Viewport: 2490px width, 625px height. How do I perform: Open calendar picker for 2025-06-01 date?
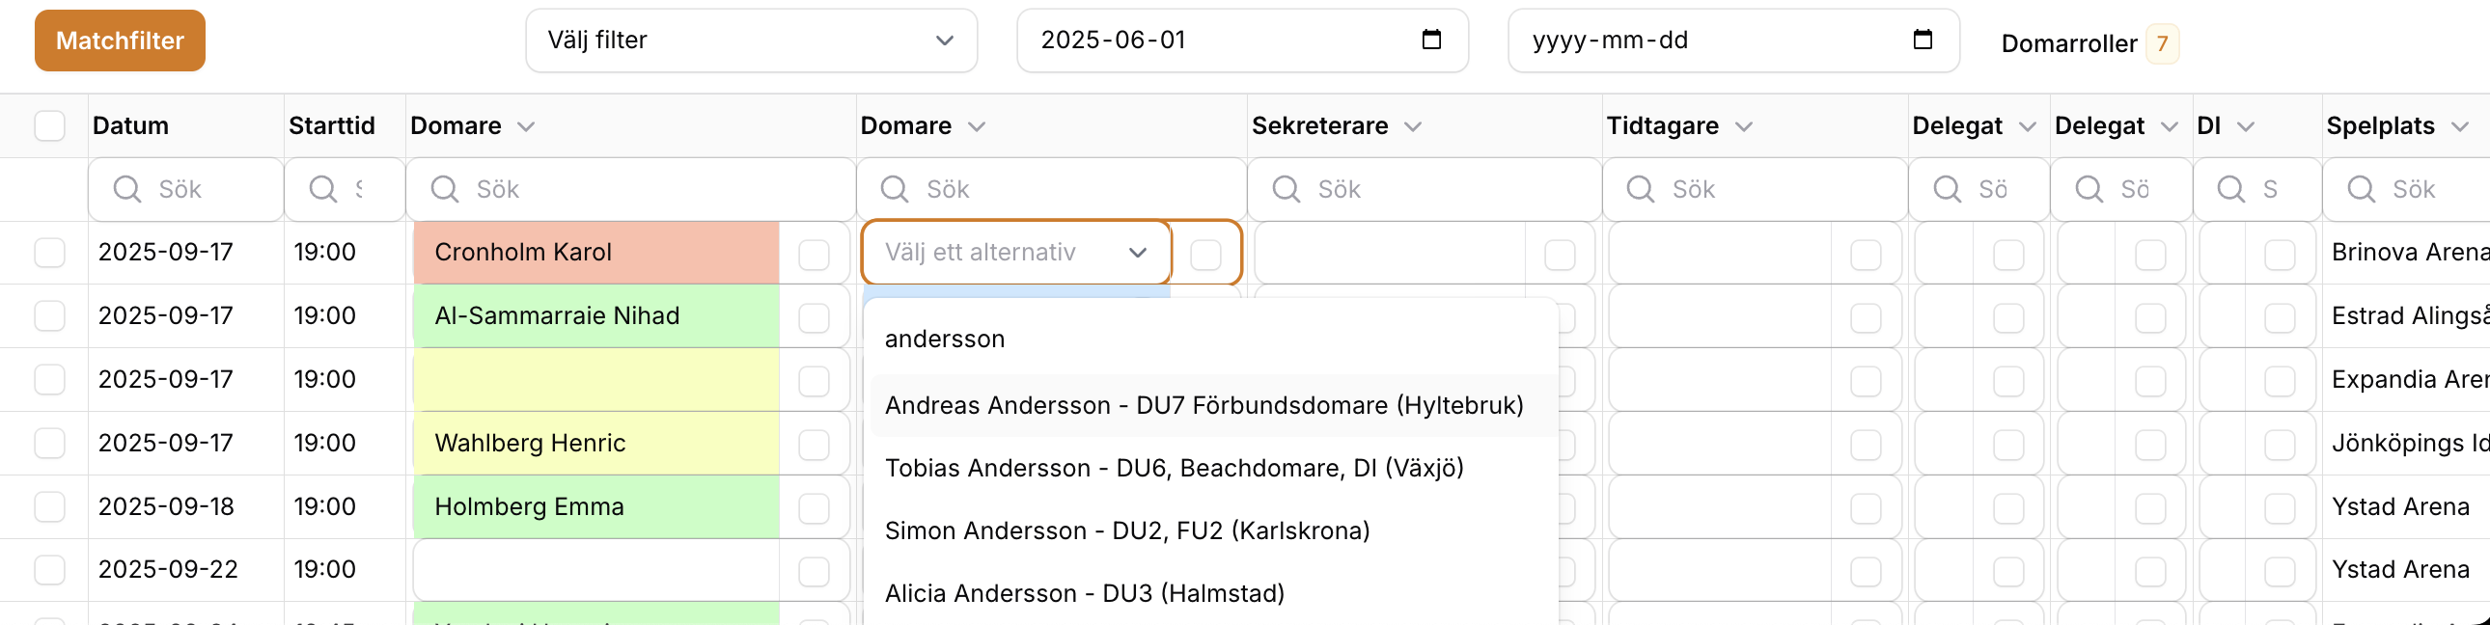tap(1431, 40)
